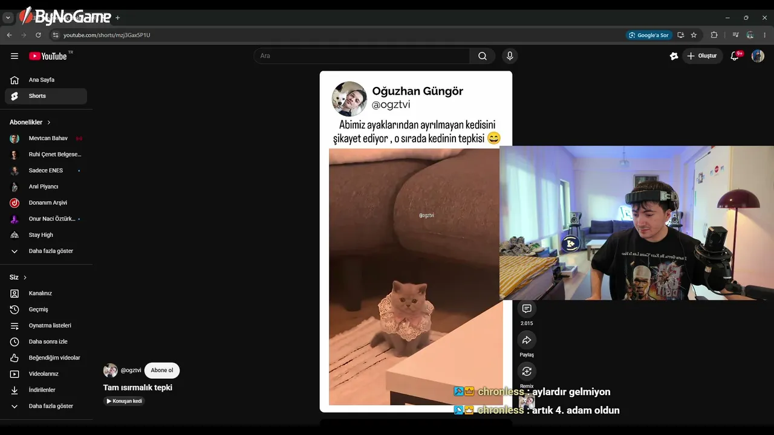Click the Oluştur create button
Viewport: 774px width, 435px height.
[703, 56]
